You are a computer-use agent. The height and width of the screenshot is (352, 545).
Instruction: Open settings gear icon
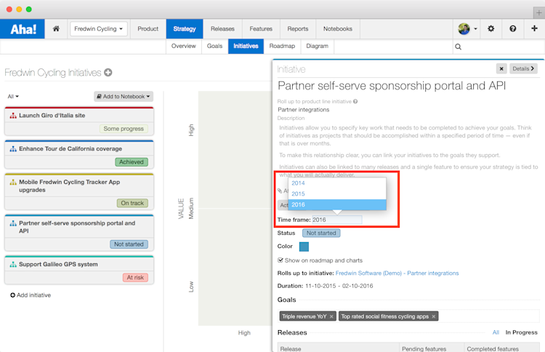pyautogui.click(x=490, y=29)
